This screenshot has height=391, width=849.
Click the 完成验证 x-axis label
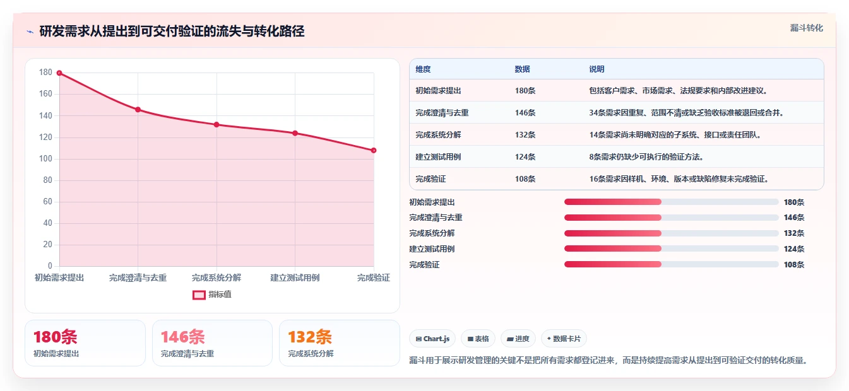coord(374,277)
